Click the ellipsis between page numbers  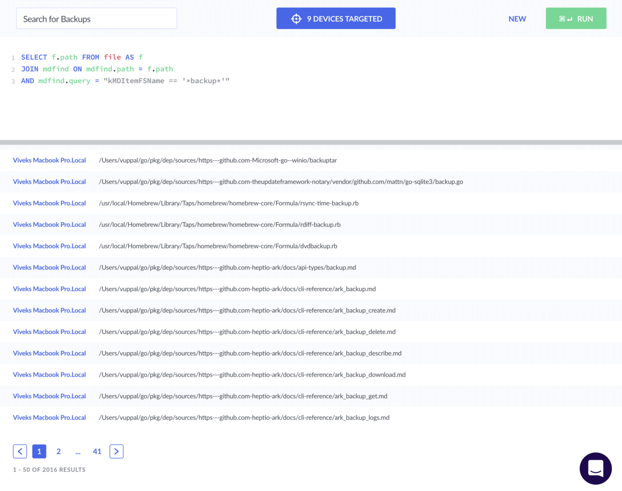78,451
